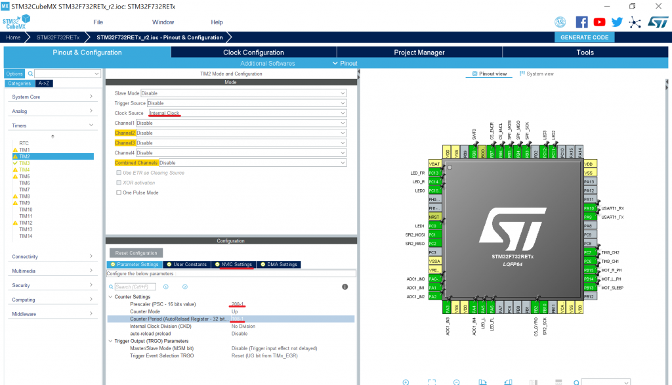This screenshot has height=385, width=672.
Task: Switch to Project Manager tab
Action: [419, 53]
